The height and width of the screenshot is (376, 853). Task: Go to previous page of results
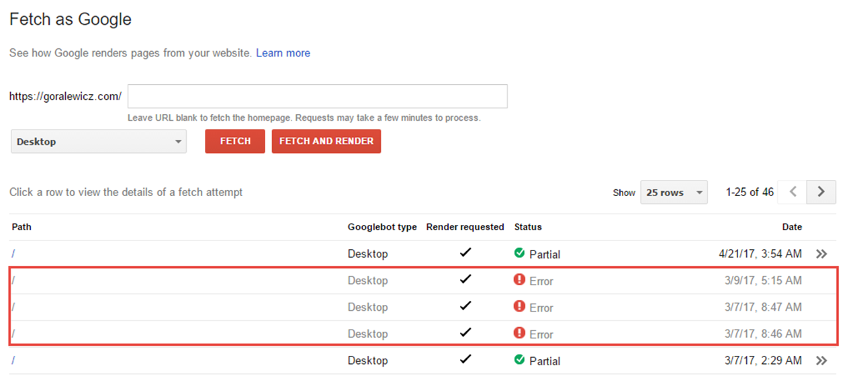(x=793, y=192)
